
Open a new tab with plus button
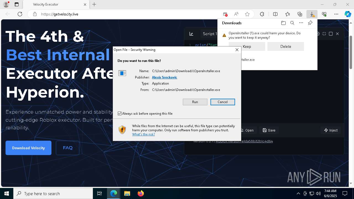coord(94,4)
